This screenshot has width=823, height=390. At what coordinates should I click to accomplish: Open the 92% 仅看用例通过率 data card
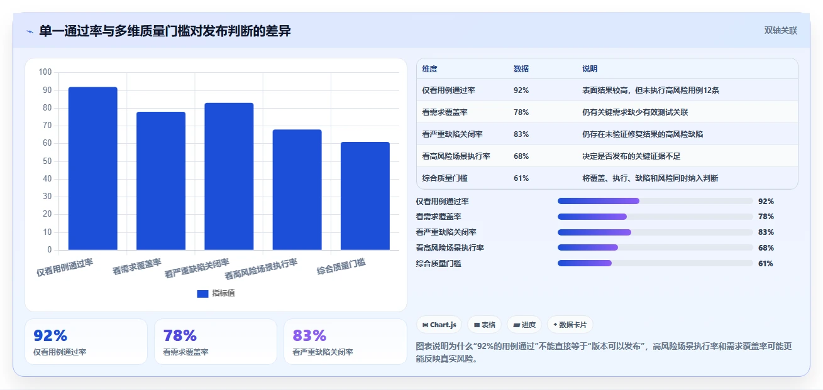(86, 342)
